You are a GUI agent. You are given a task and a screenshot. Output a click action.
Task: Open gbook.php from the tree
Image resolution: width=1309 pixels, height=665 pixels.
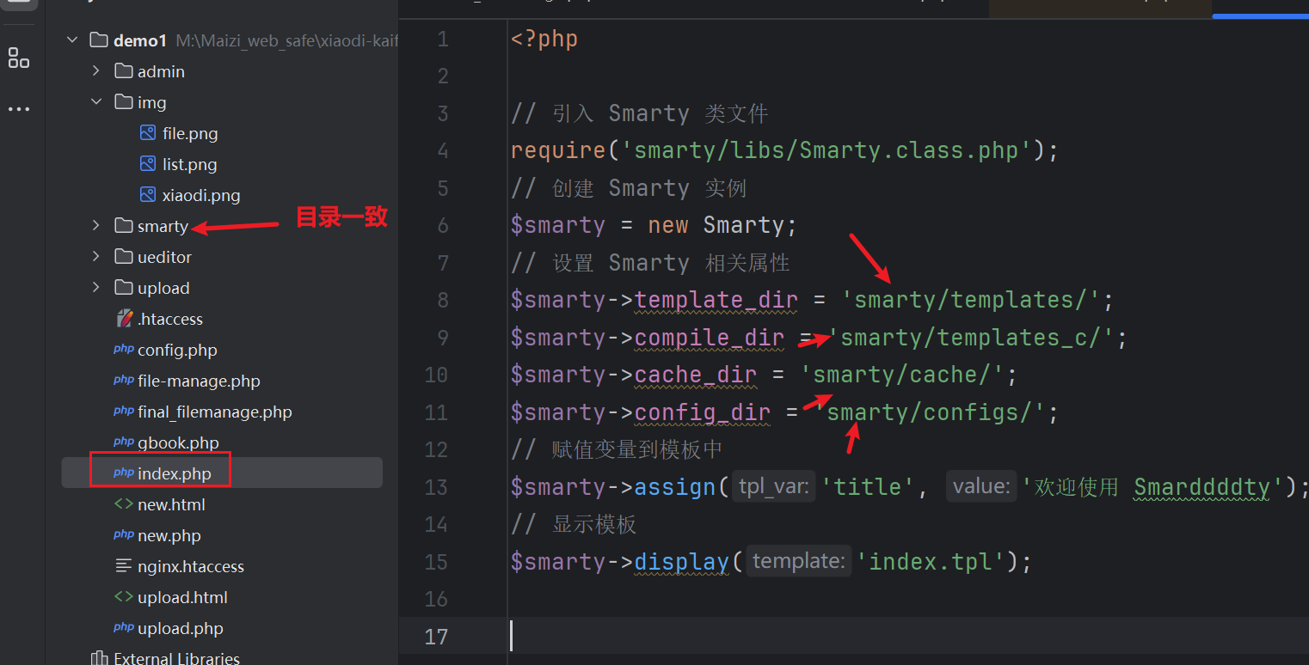(x=178, y=443)
